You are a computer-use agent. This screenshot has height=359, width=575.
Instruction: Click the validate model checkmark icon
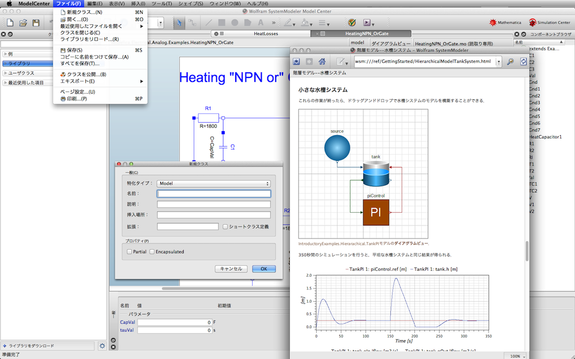352,22
